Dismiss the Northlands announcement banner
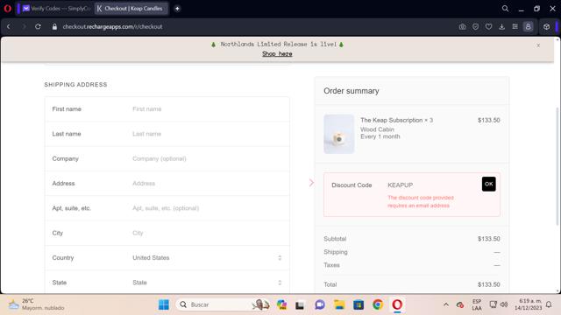Screen dimensions: 561x315 click(538, 45)
